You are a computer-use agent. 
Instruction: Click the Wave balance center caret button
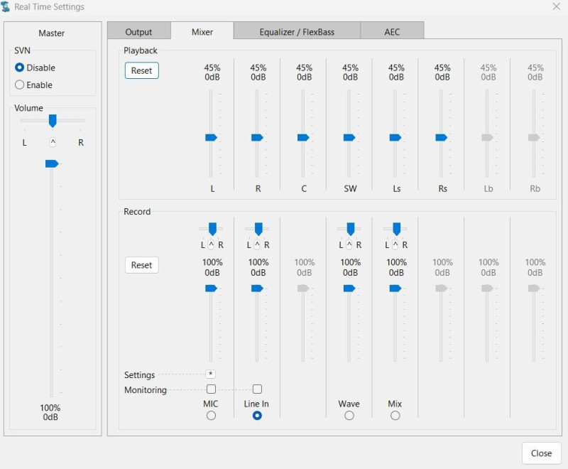pyautogui.click(x=349, y=245)
